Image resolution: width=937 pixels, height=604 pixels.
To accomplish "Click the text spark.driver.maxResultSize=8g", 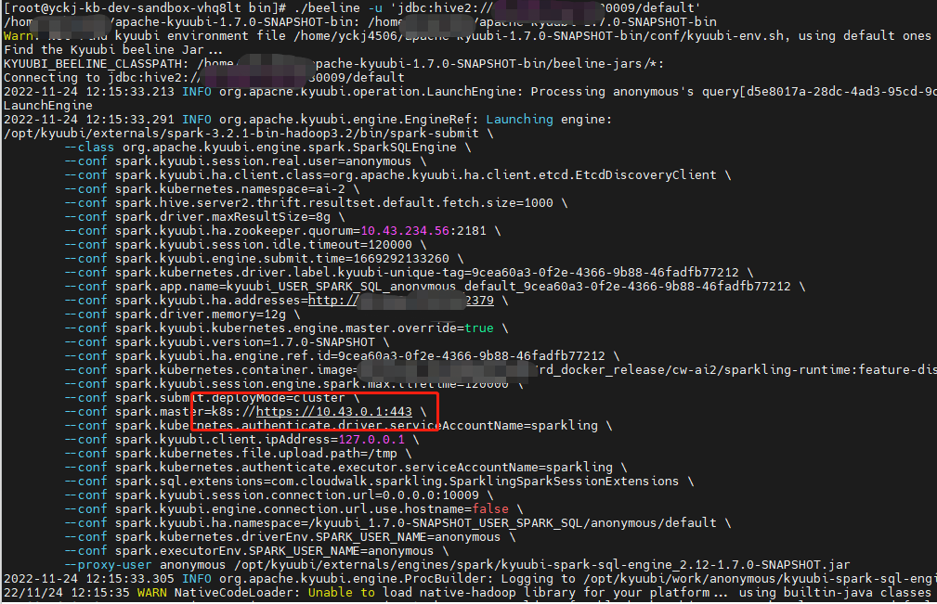I will click(x=222, y=217).
